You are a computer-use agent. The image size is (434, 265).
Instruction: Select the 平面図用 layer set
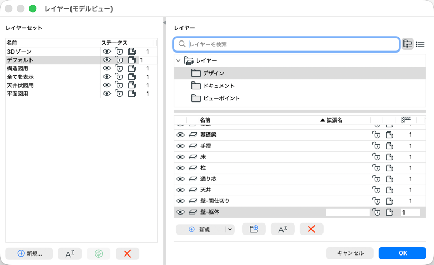pyautogui.click(x=17, y=94)
